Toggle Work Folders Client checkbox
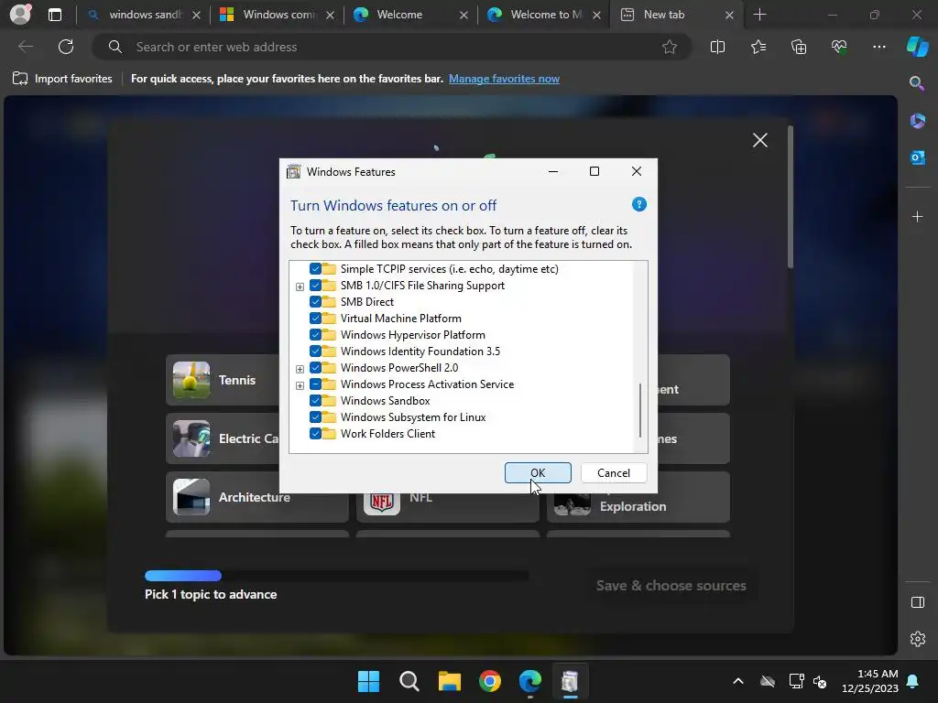 (315, 433)
